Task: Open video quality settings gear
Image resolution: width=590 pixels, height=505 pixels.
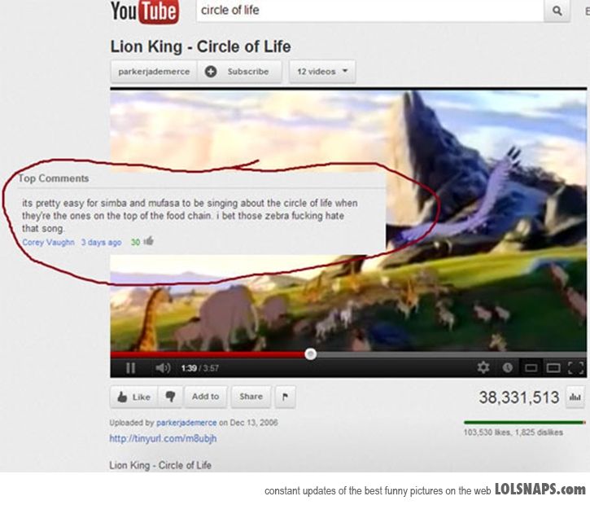Action: point(483,367)
